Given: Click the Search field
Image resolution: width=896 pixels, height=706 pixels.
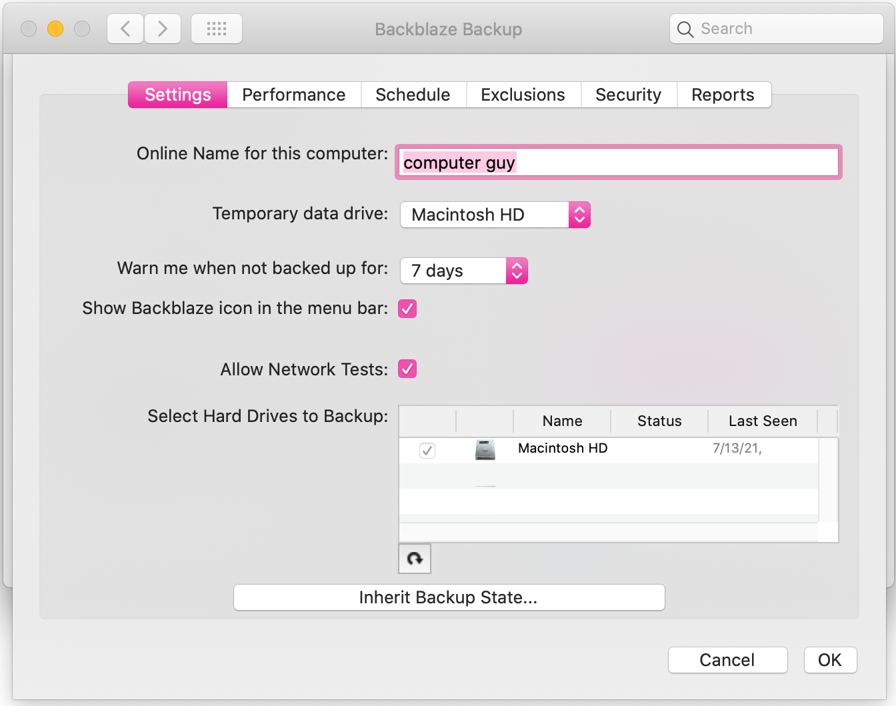Looking at the screenshot, I should pos(777,29).
